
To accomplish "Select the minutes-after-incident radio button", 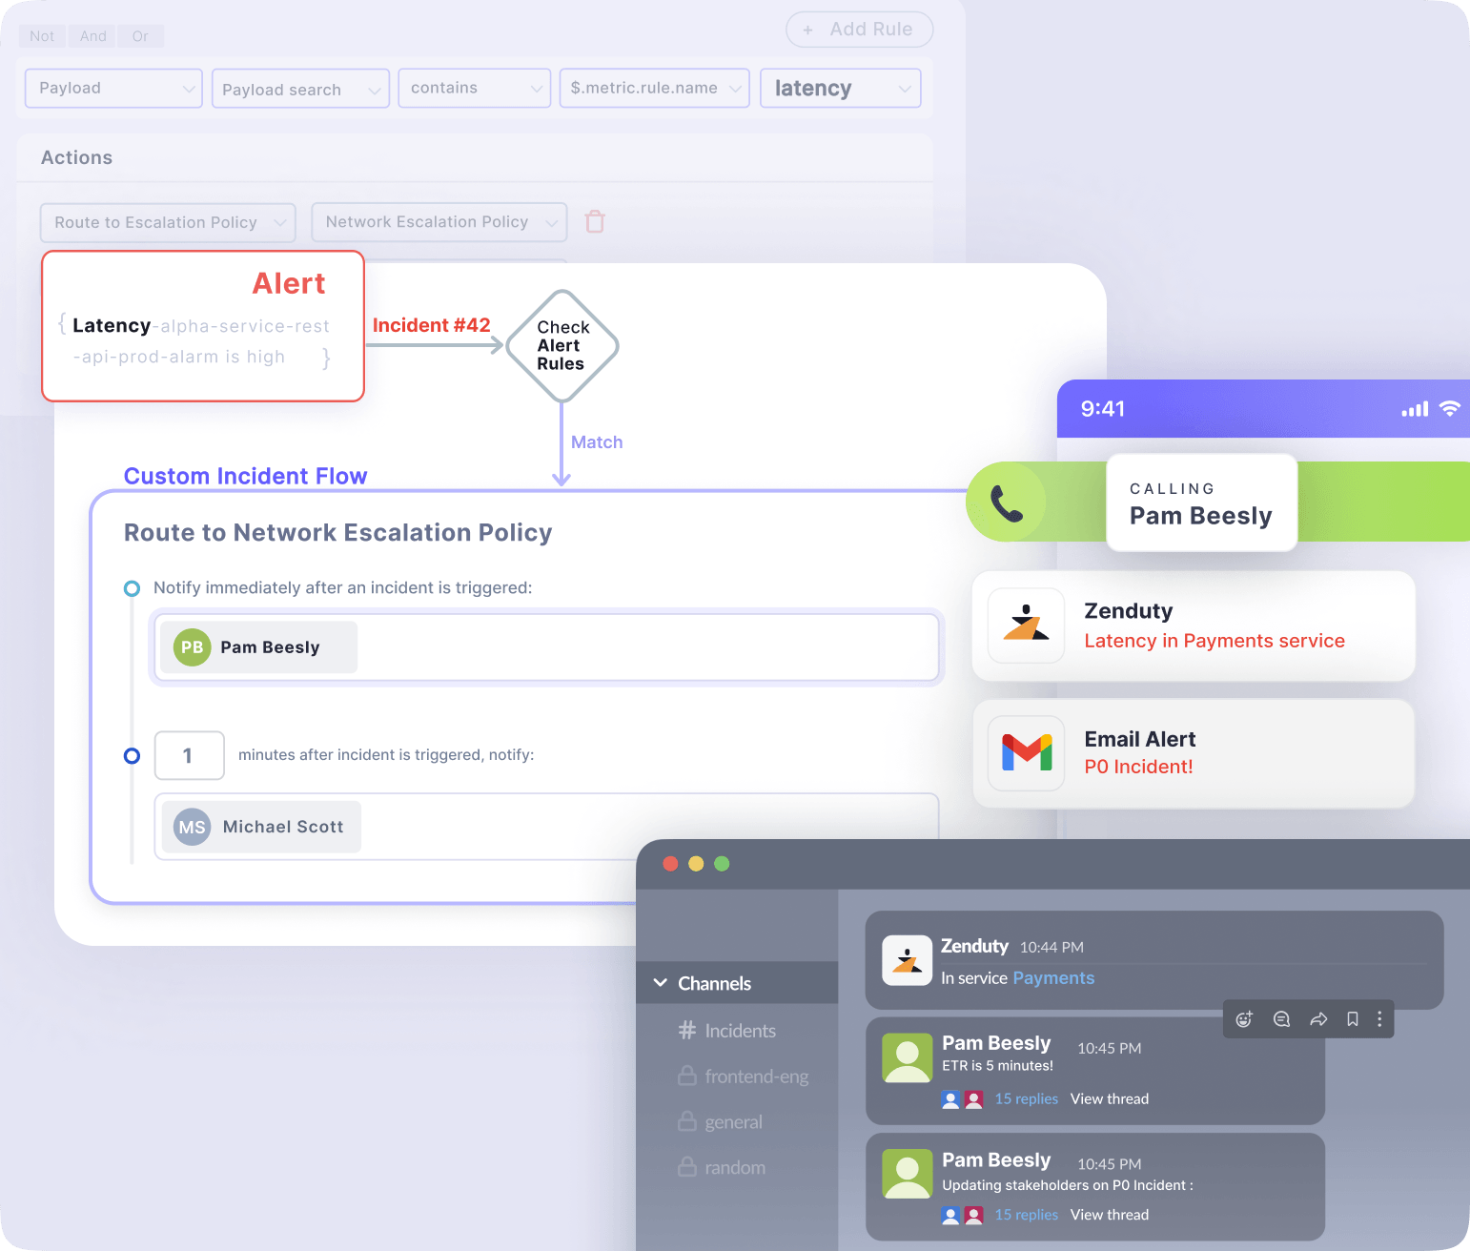I will tap(132, 755).
